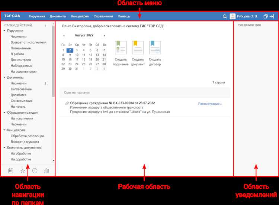The height and width of the screenshot is (205, 279).
Task: Click the search magnifier icon in header
Action: 225,16
